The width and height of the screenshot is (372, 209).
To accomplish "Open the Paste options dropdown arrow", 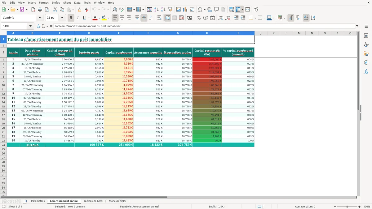I will tap(73, 10).
